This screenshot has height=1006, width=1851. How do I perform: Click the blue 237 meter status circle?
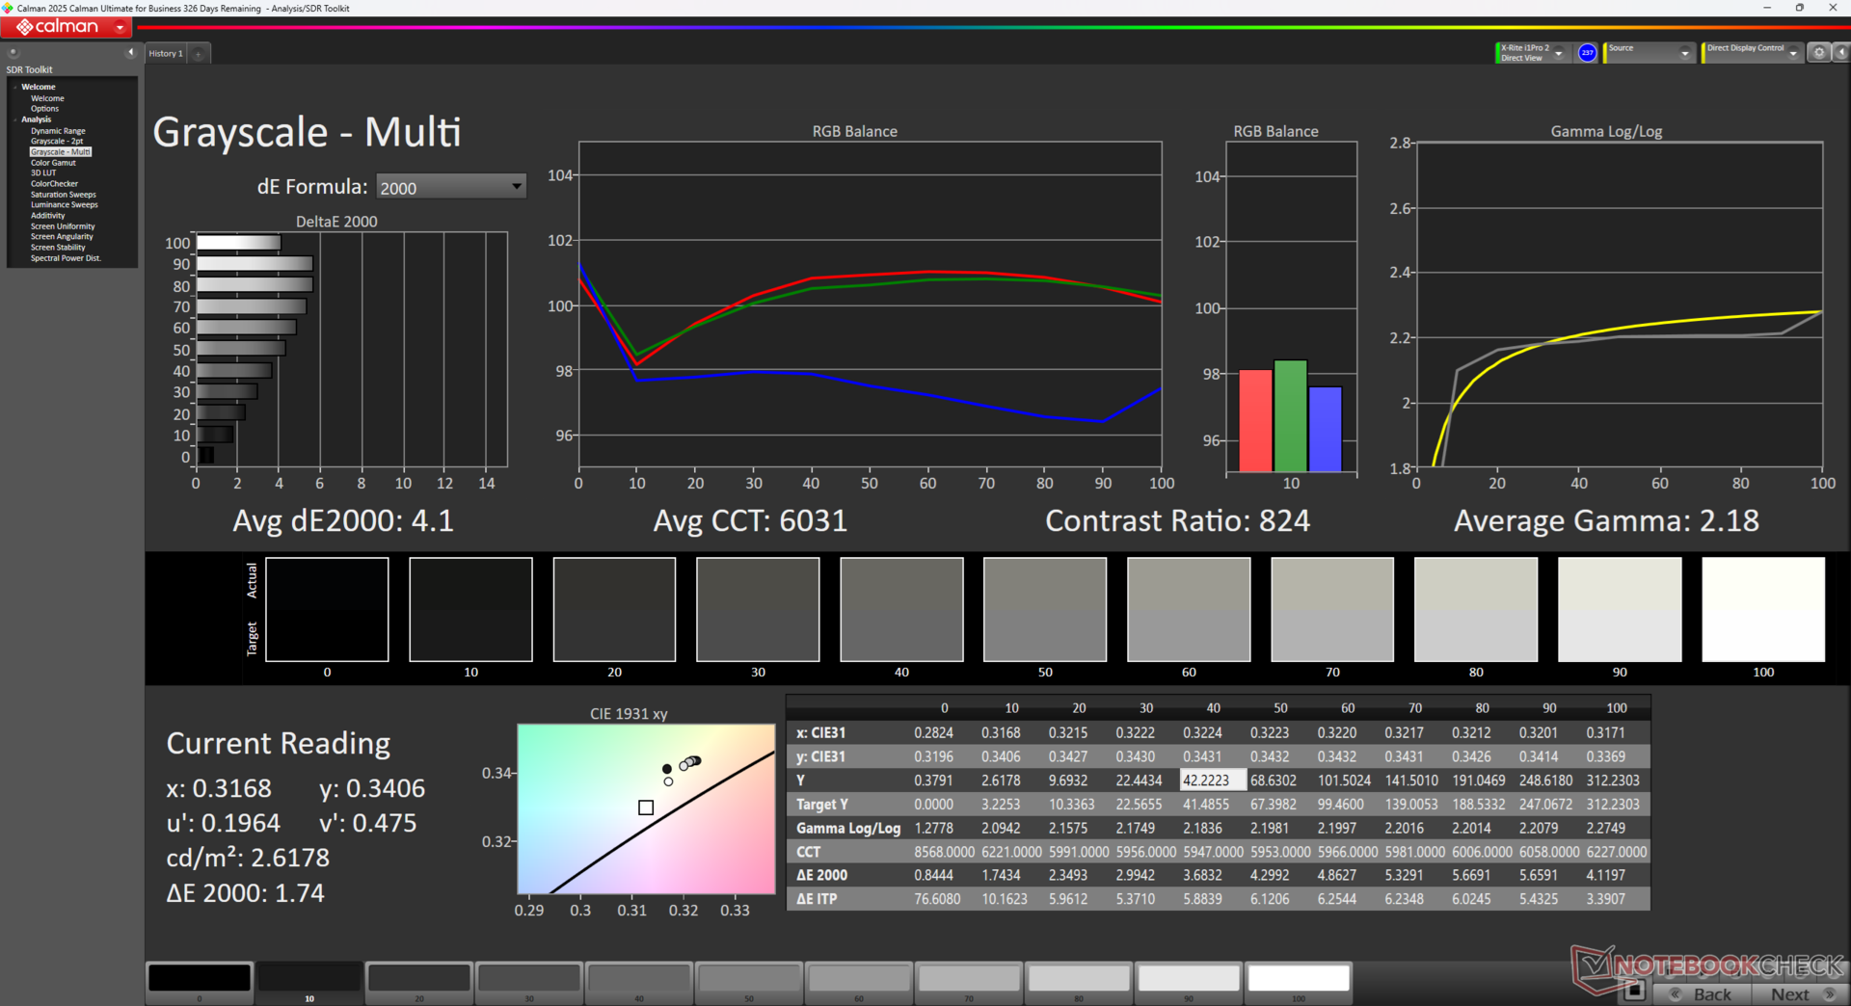[x=1587, y=53]
